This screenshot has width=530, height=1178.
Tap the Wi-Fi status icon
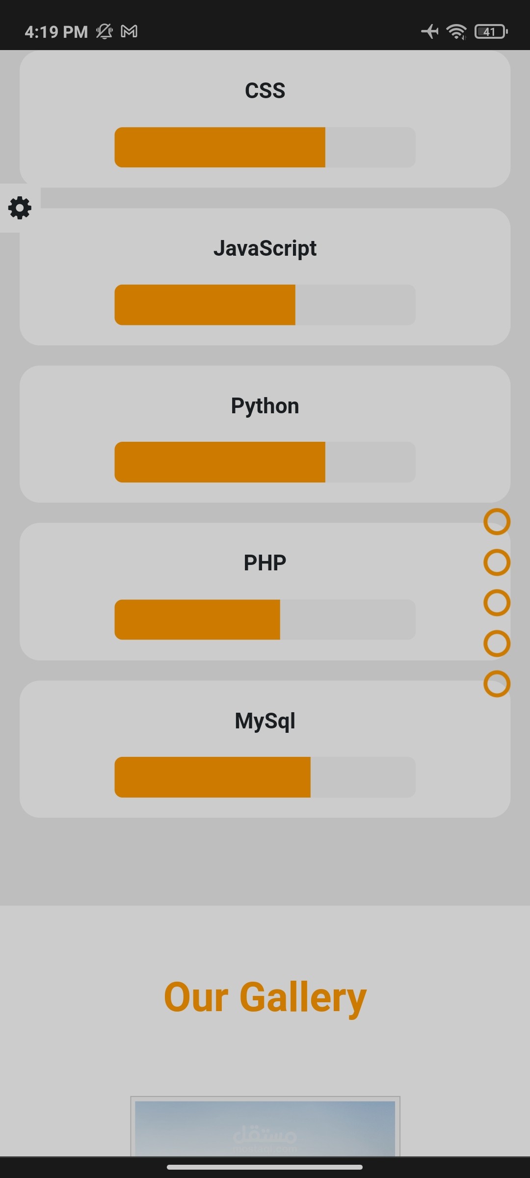tap(456, 31)
